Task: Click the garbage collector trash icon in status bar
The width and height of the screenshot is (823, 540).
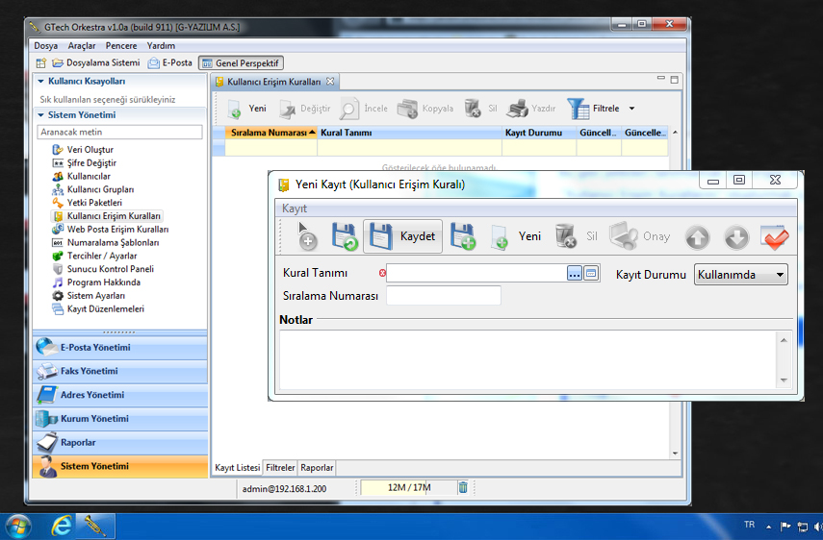Action: (x=463, y=487)
